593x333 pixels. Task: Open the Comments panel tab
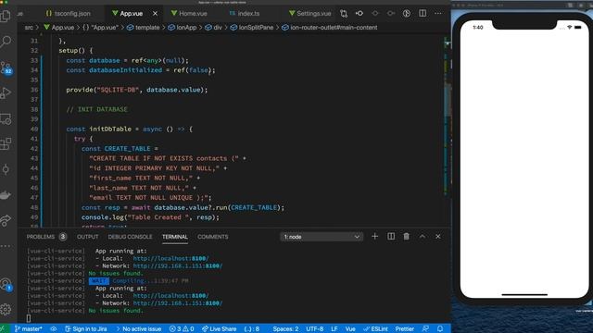(213, 237)
